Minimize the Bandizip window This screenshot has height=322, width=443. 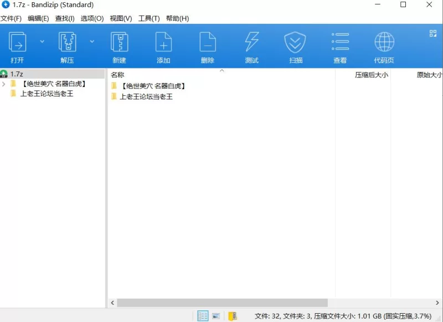378,4
